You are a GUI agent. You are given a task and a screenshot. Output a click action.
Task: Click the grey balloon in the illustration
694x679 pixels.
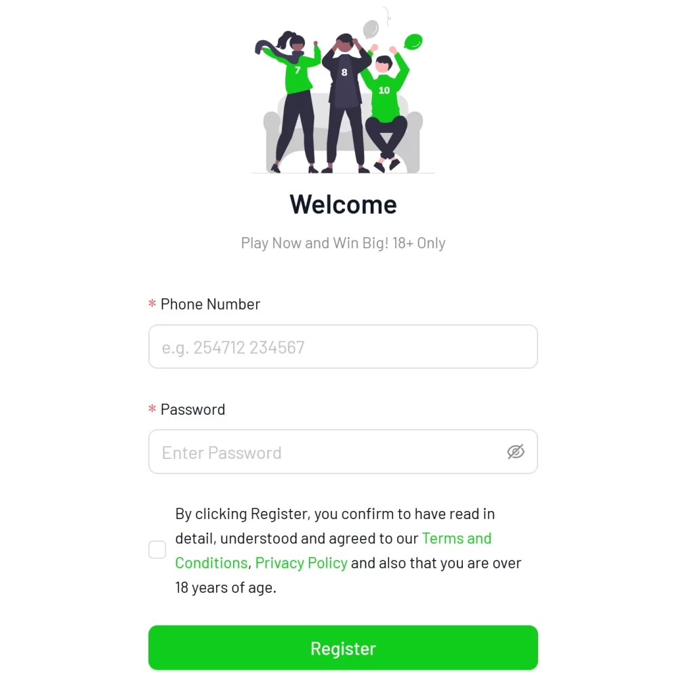click(x=371, y=28)
